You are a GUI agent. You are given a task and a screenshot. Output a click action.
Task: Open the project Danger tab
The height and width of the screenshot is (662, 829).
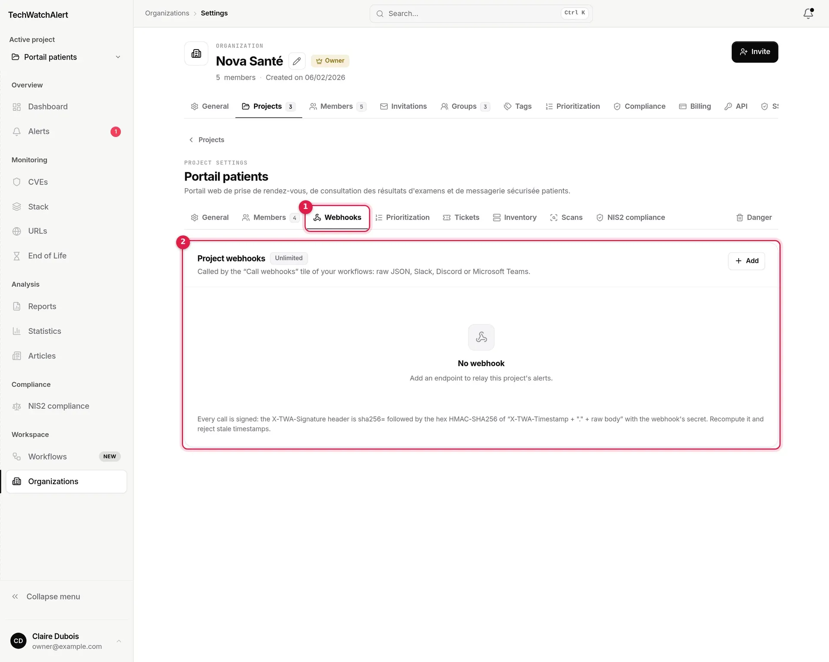pyautogui.click(x=754, y=218)
